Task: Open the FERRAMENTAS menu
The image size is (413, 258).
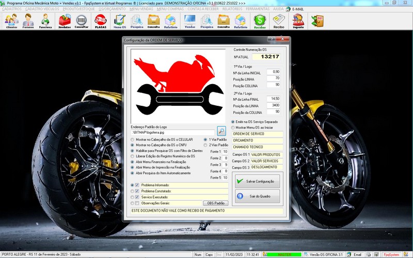Action: pos(258,9)
